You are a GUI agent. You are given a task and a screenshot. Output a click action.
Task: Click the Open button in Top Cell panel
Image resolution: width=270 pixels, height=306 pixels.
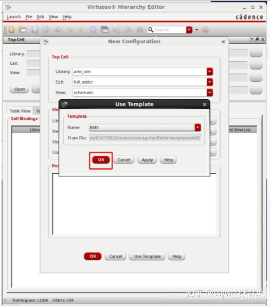coord(20,89)
